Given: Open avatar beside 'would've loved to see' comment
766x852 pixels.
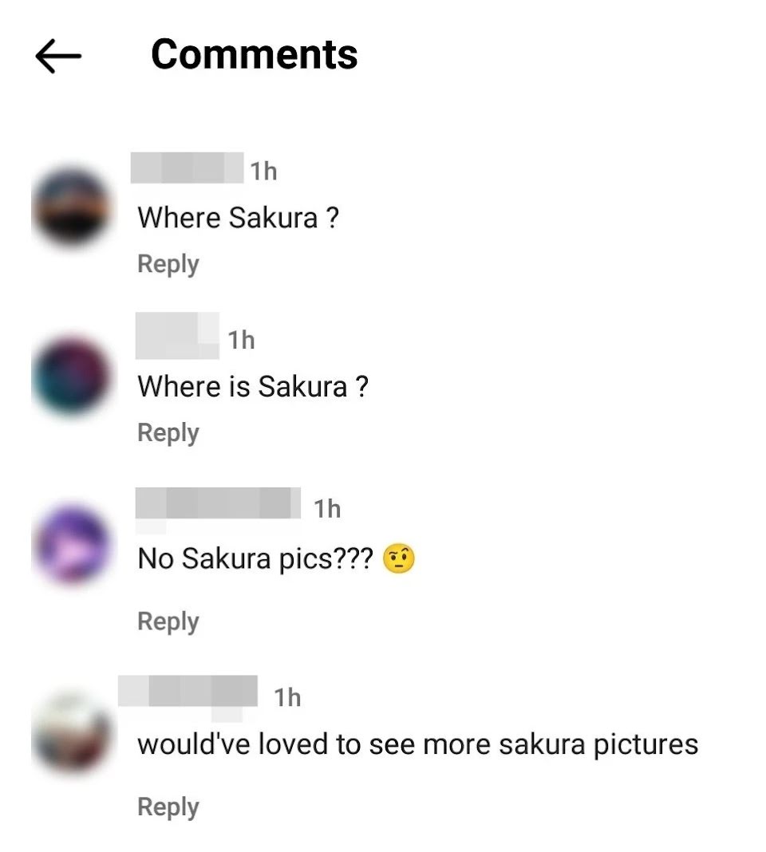Looking at the screenshot, I should click(71, 732).
